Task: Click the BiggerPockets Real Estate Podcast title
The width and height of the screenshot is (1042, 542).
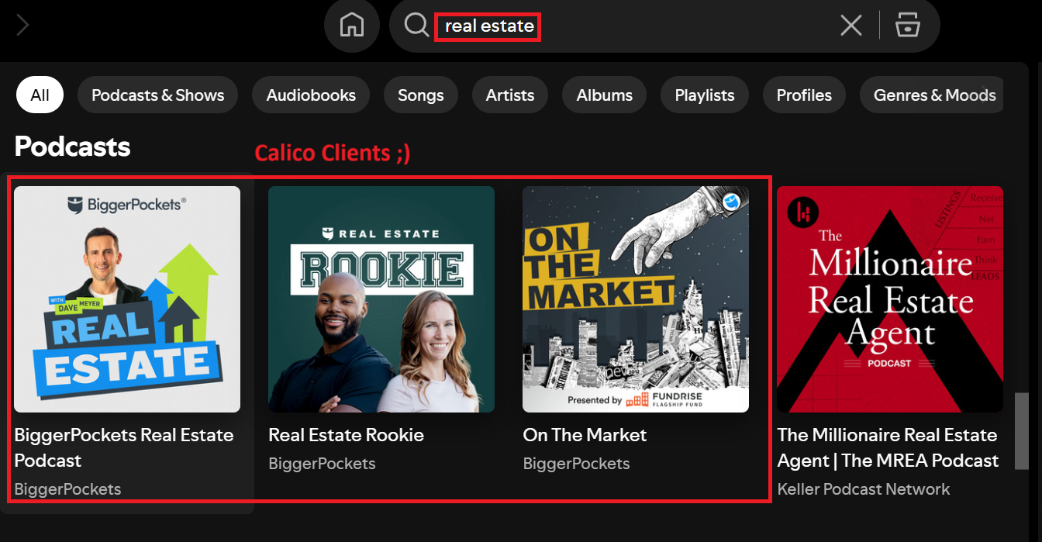Action: (x=124, y=447)
